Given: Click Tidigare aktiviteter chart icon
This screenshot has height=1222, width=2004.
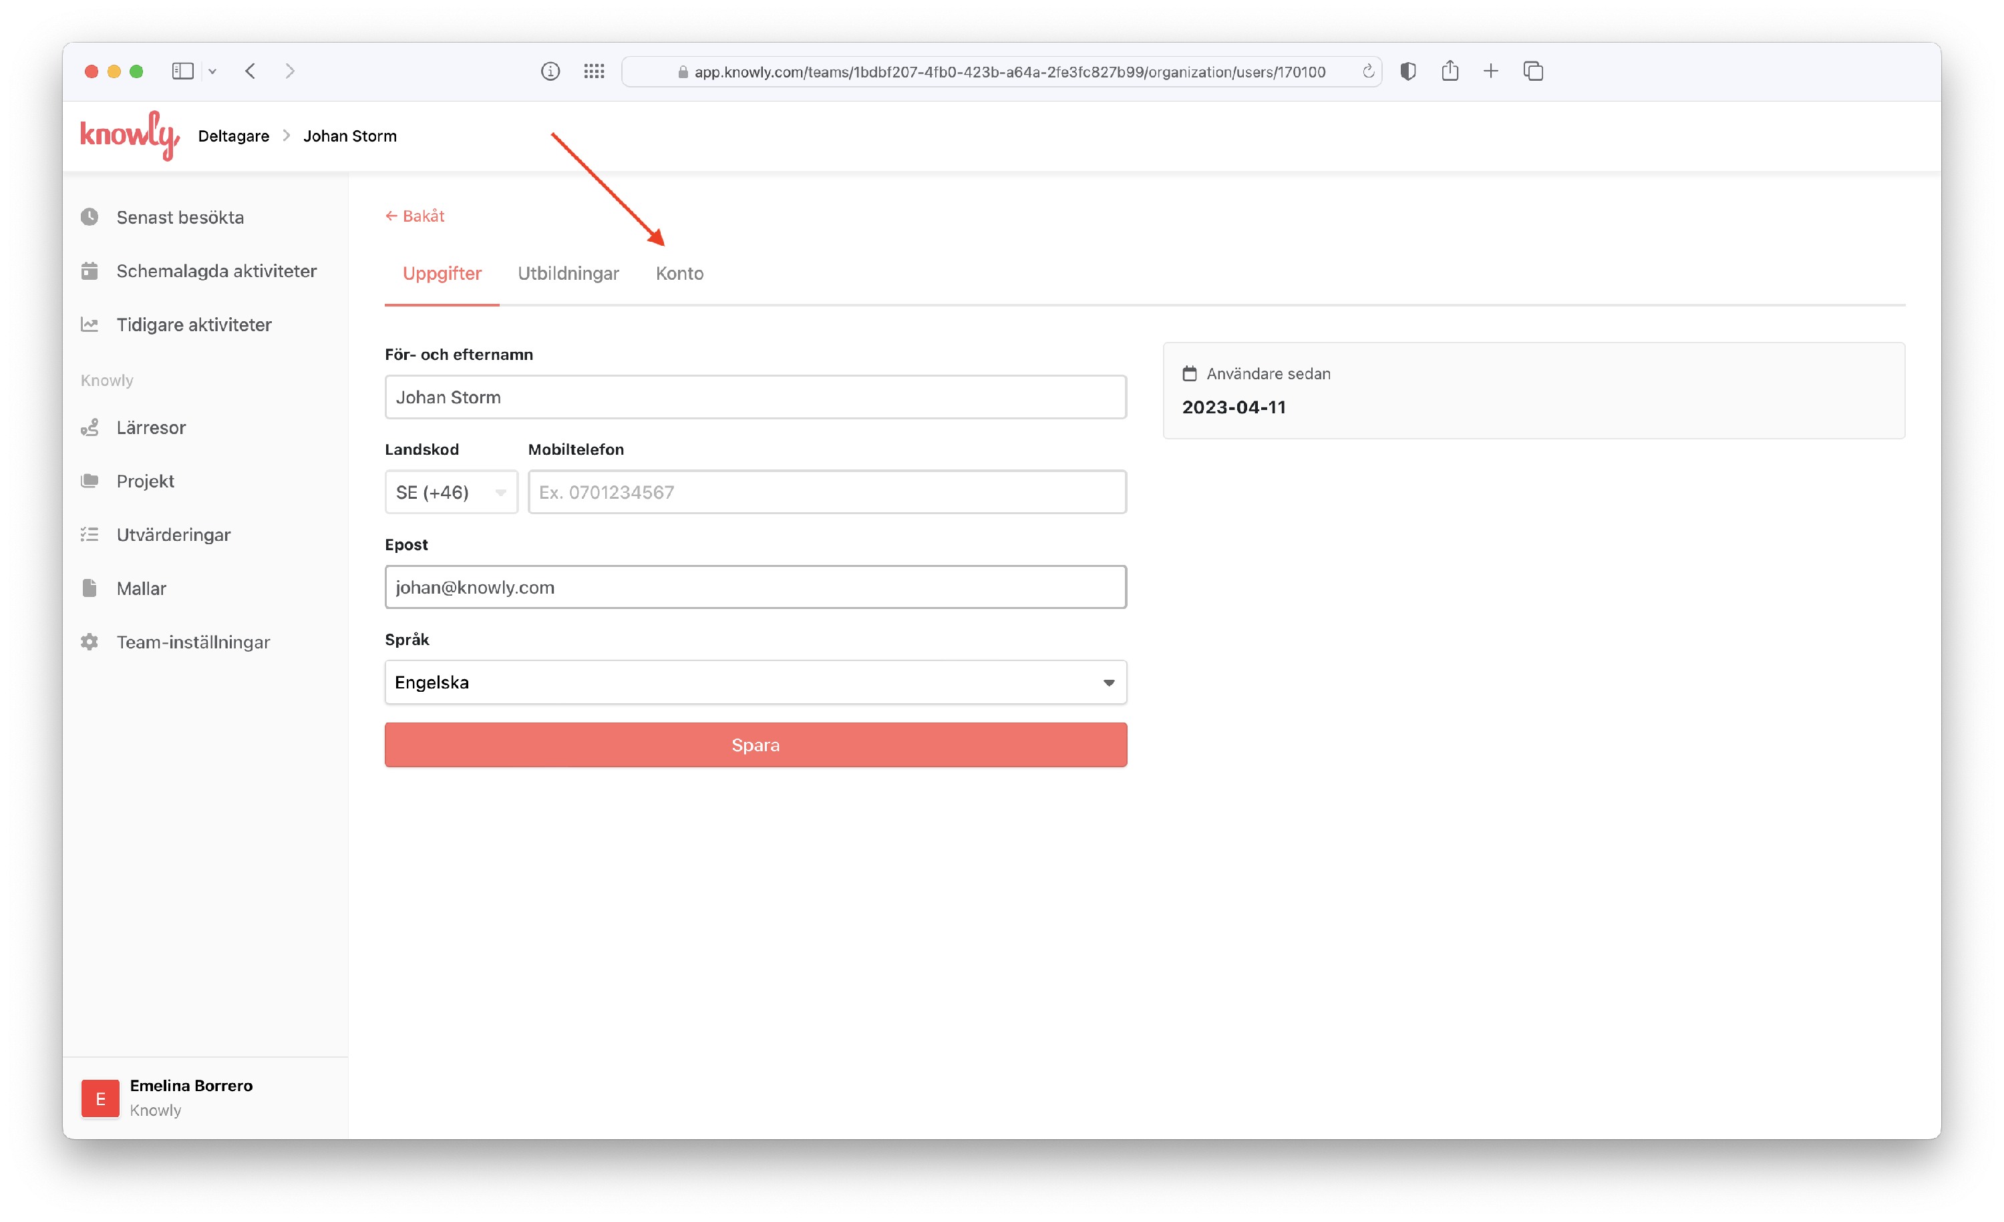Looking at the screenshot, I should pos(90,325).
